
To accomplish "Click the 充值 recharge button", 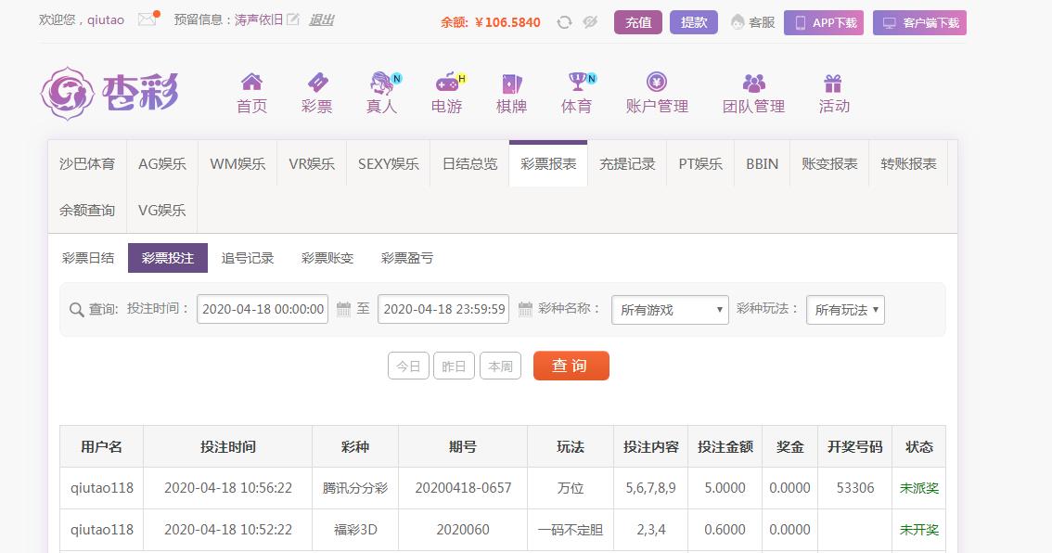I will pos(637,22).
